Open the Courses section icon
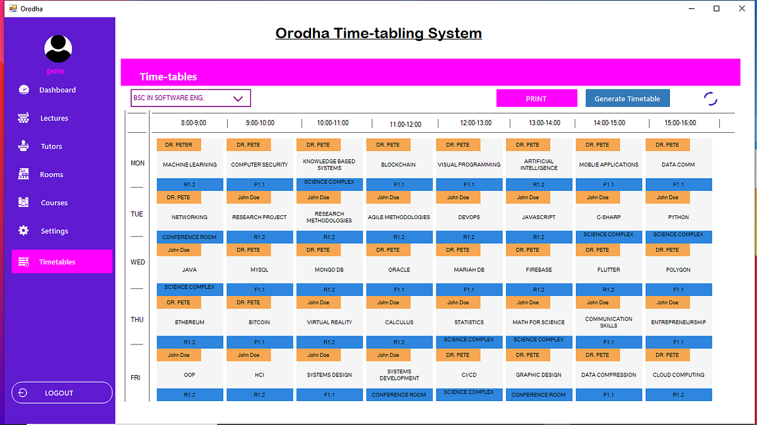757x425 pixels. pyautogui.click(x=24, y=202)
